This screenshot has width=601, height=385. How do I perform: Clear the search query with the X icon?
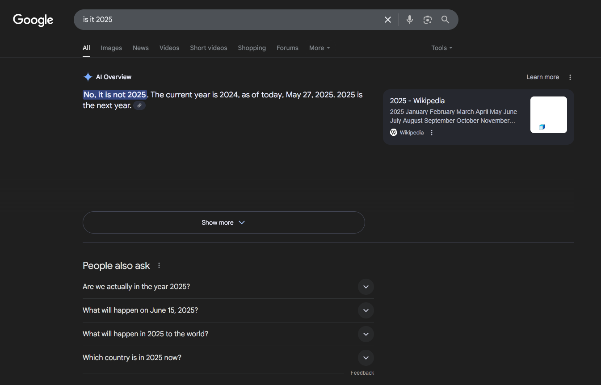(388, 20)
